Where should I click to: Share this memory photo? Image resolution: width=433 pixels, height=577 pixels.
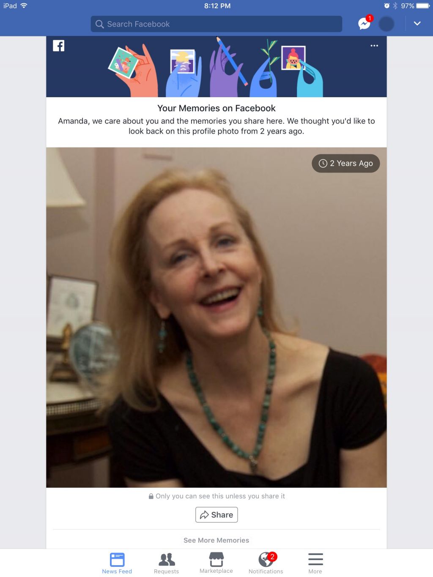[216, 514]
